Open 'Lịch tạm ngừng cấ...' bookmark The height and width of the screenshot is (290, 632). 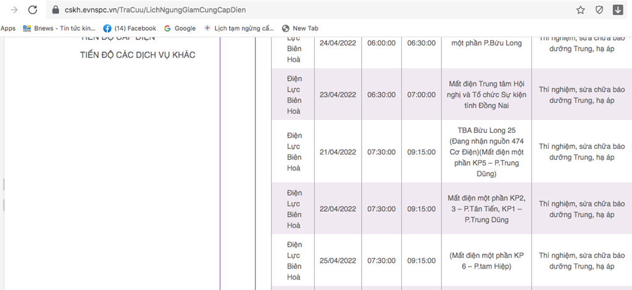point(238,28)
